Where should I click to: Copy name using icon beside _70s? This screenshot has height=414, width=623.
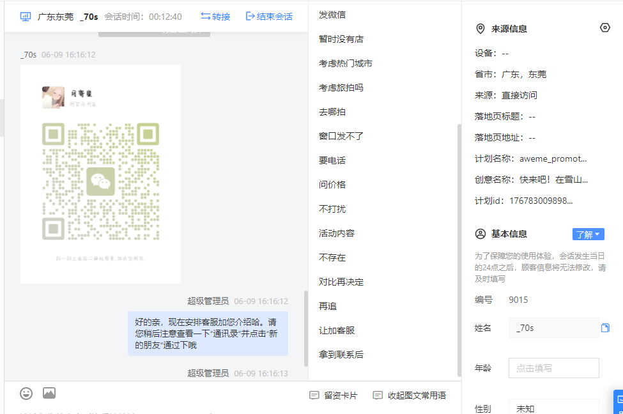605,328
